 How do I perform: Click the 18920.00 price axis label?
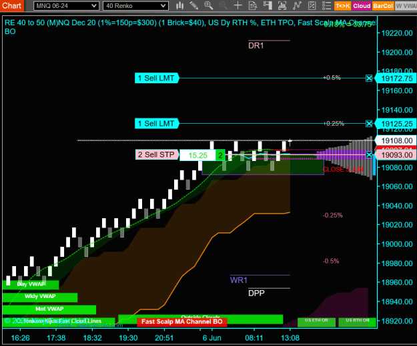(397, 321)
